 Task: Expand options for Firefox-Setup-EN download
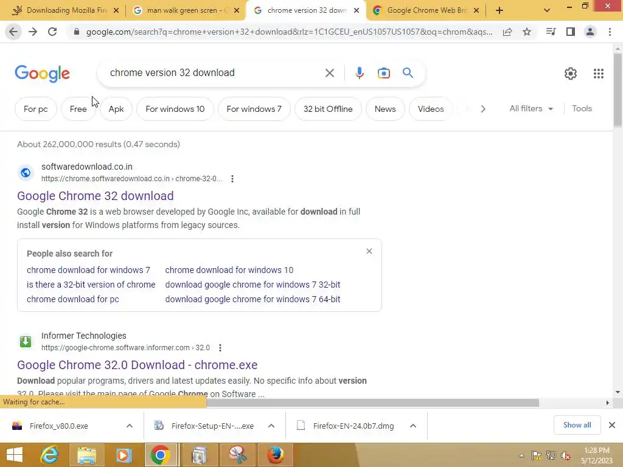tap(271, 426)
